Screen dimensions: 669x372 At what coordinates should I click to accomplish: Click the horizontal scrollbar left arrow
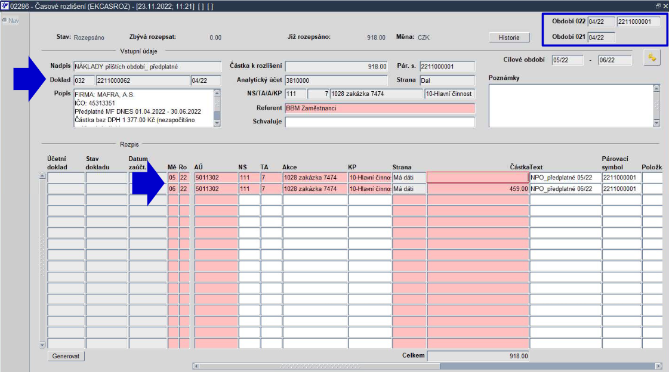(x=196, y=366)
